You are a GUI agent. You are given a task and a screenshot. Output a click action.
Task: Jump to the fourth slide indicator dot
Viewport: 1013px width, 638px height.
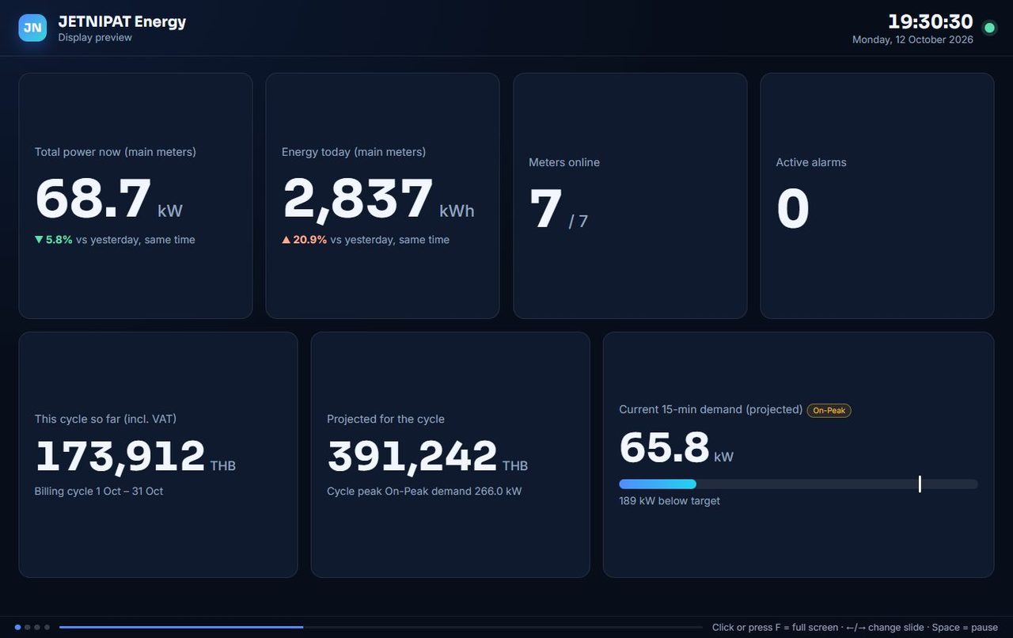(47, 627)
